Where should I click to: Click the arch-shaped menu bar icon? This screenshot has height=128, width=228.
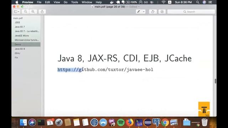point(140,2)
